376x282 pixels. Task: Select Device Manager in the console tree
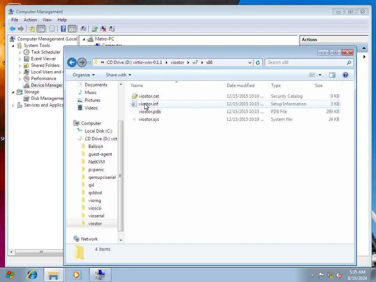coord(47,85)
